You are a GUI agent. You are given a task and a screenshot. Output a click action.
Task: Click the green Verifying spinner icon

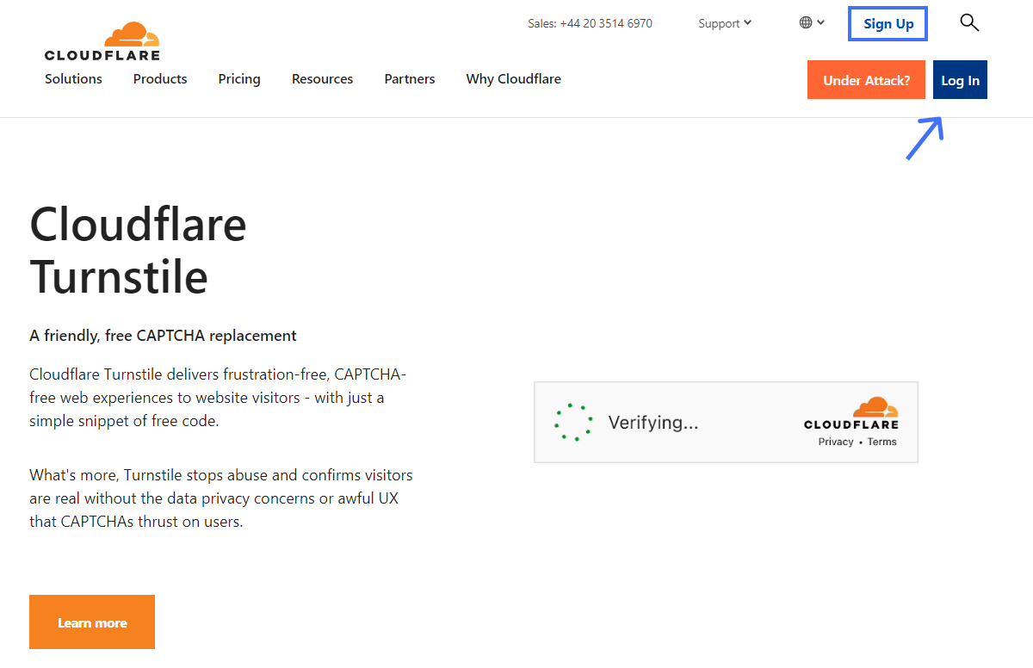[x=573, y=423]
